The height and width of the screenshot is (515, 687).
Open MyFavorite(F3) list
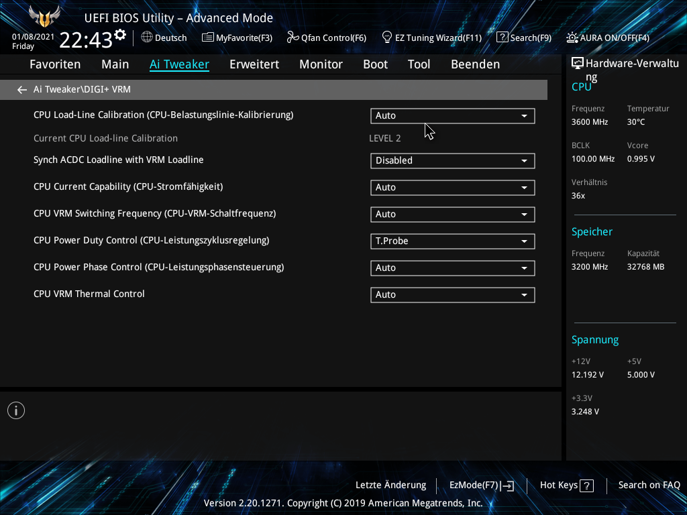tap(237, 38)
